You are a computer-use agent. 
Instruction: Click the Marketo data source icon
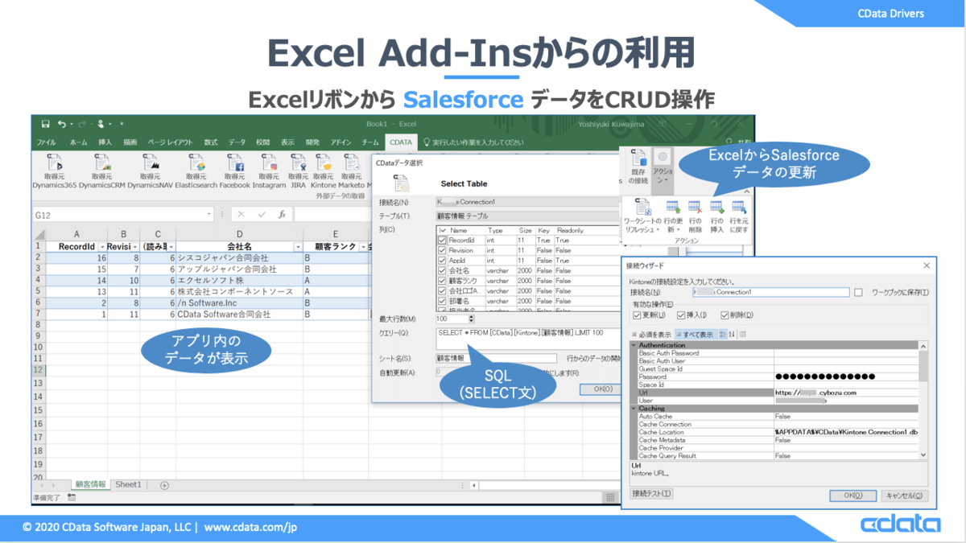[351, 161]
